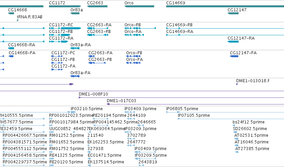Select the CG14669 gene label
The height and width of the screenshot is (167, 284).
click(x=176, y=3)
